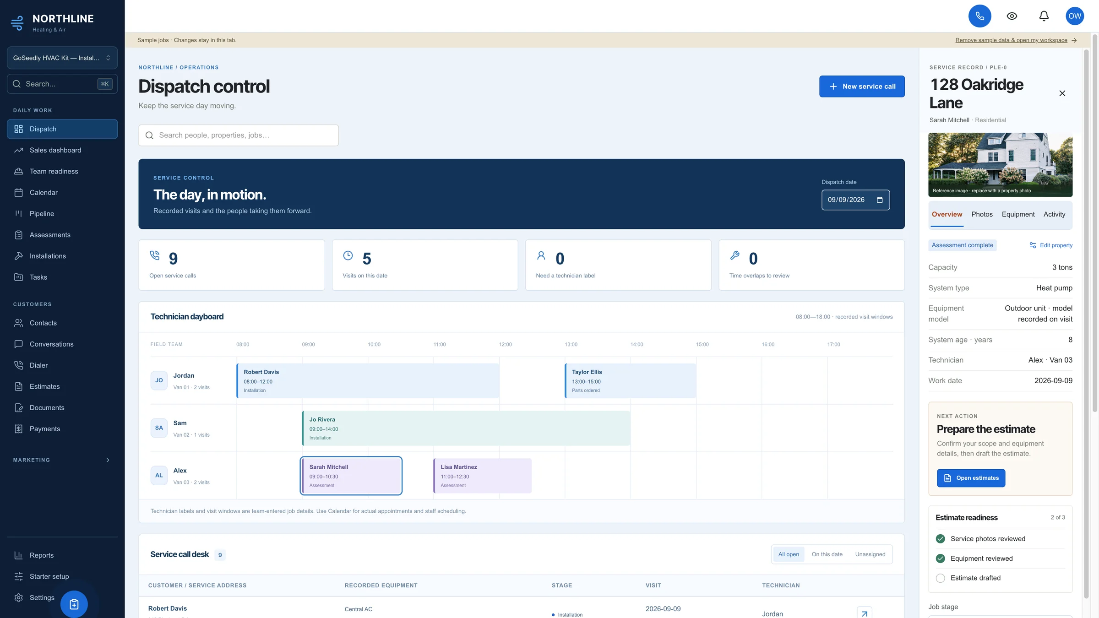The image size is (1099, 618).
Task: Open Assessments in sidebar
Action: 62,235
